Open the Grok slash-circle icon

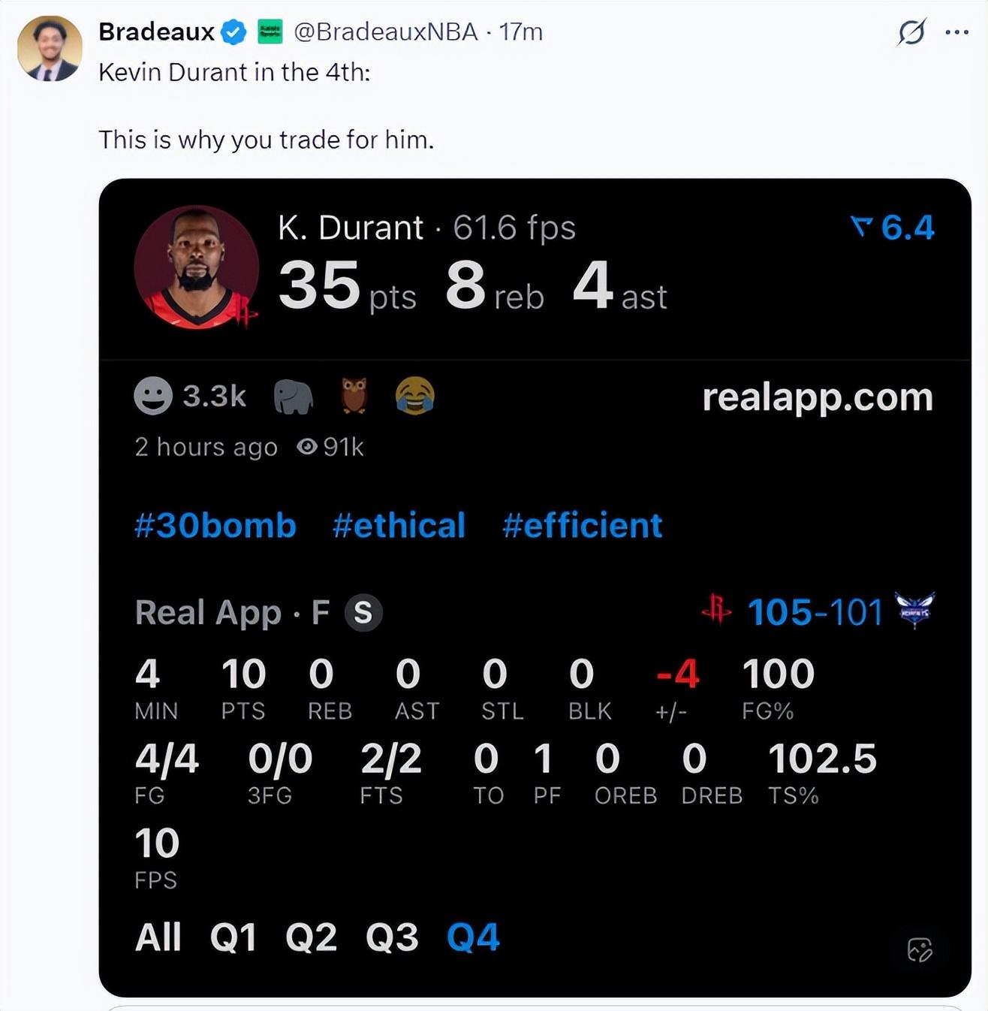pos(911,32)
